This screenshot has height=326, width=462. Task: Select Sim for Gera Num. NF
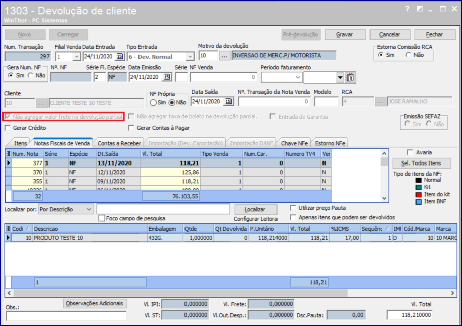pos(11,75)
